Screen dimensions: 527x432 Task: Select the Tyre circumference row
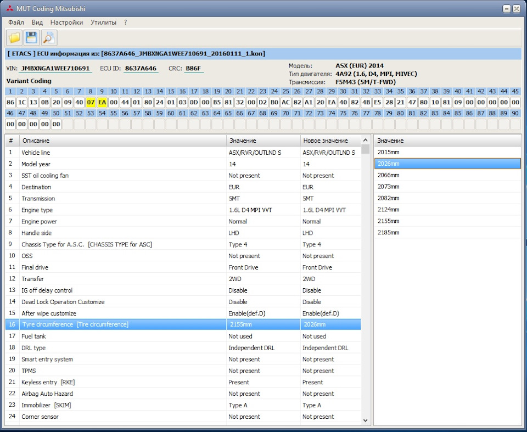[183, 324]
